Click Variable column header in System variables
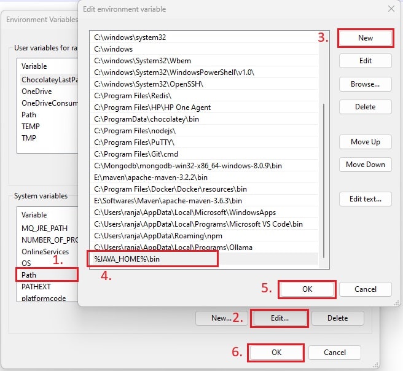Screen dimensions: 403x371 (47, 215)
